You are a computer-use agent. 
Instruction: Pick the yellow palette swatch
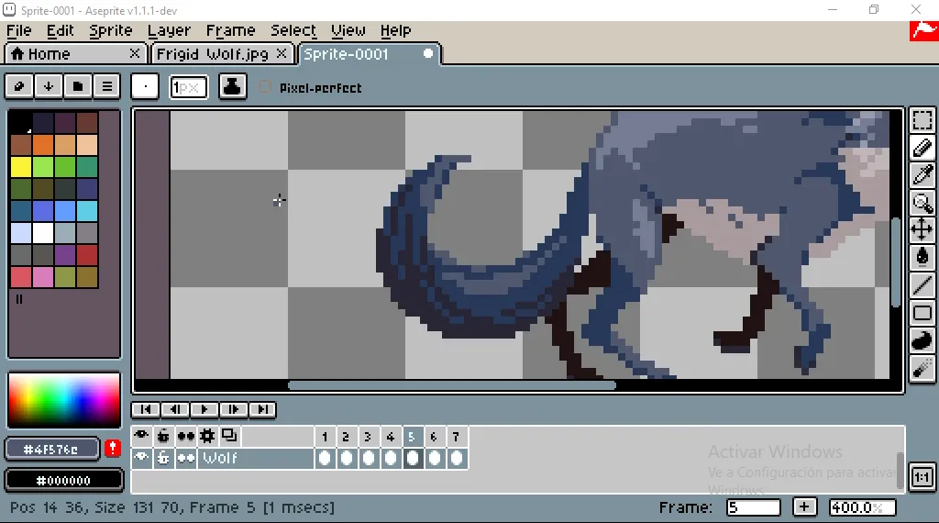pos(21,167)
